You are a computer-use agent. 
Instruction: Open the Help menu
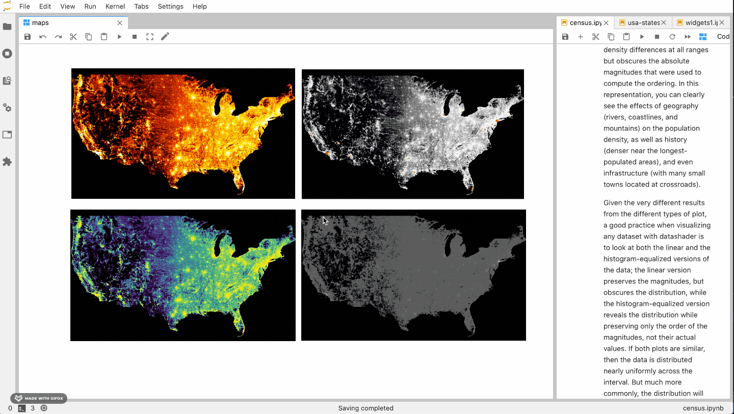(200, 7)
